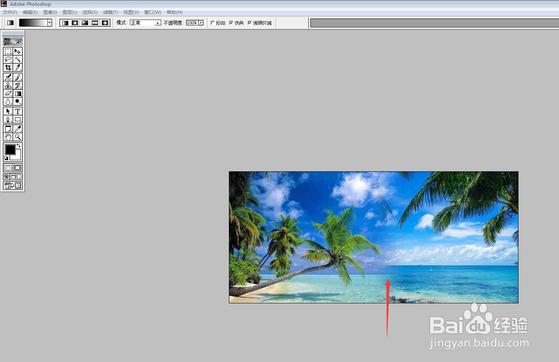Toggle the 反向 (Reverse) checkbox
The height and width of the screenshot is (362, 559).
coord(213,23)
